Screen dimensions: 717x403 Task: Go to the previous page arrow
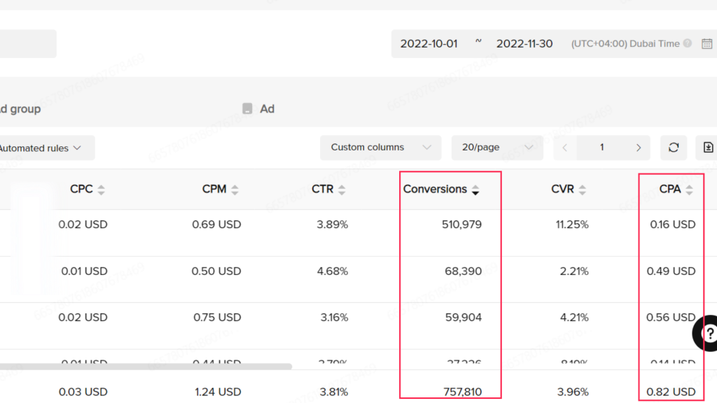coord(565,148)
